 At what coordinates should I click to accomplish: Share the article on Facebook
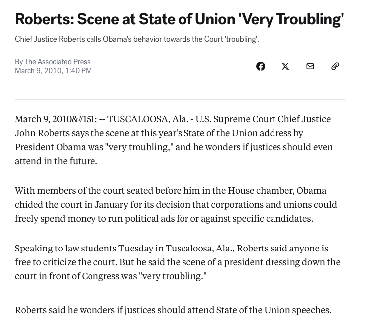tap(261, 66)
